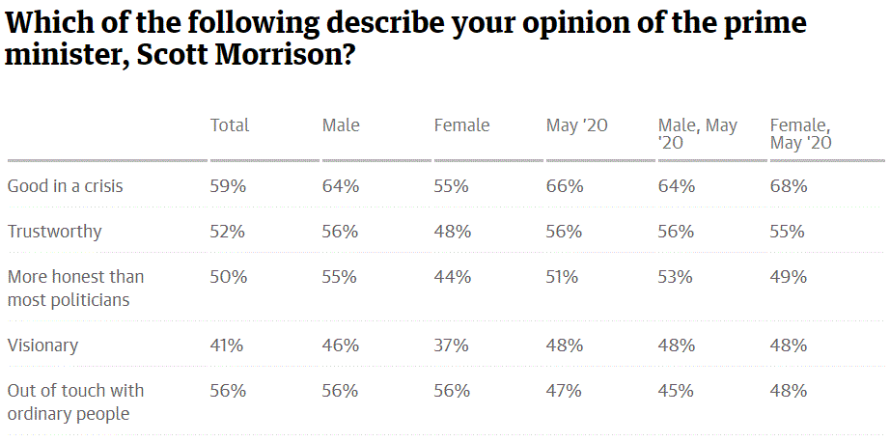Click the 'Total' column header
Viewport: 890px width, 442px height.
[230, 125]
